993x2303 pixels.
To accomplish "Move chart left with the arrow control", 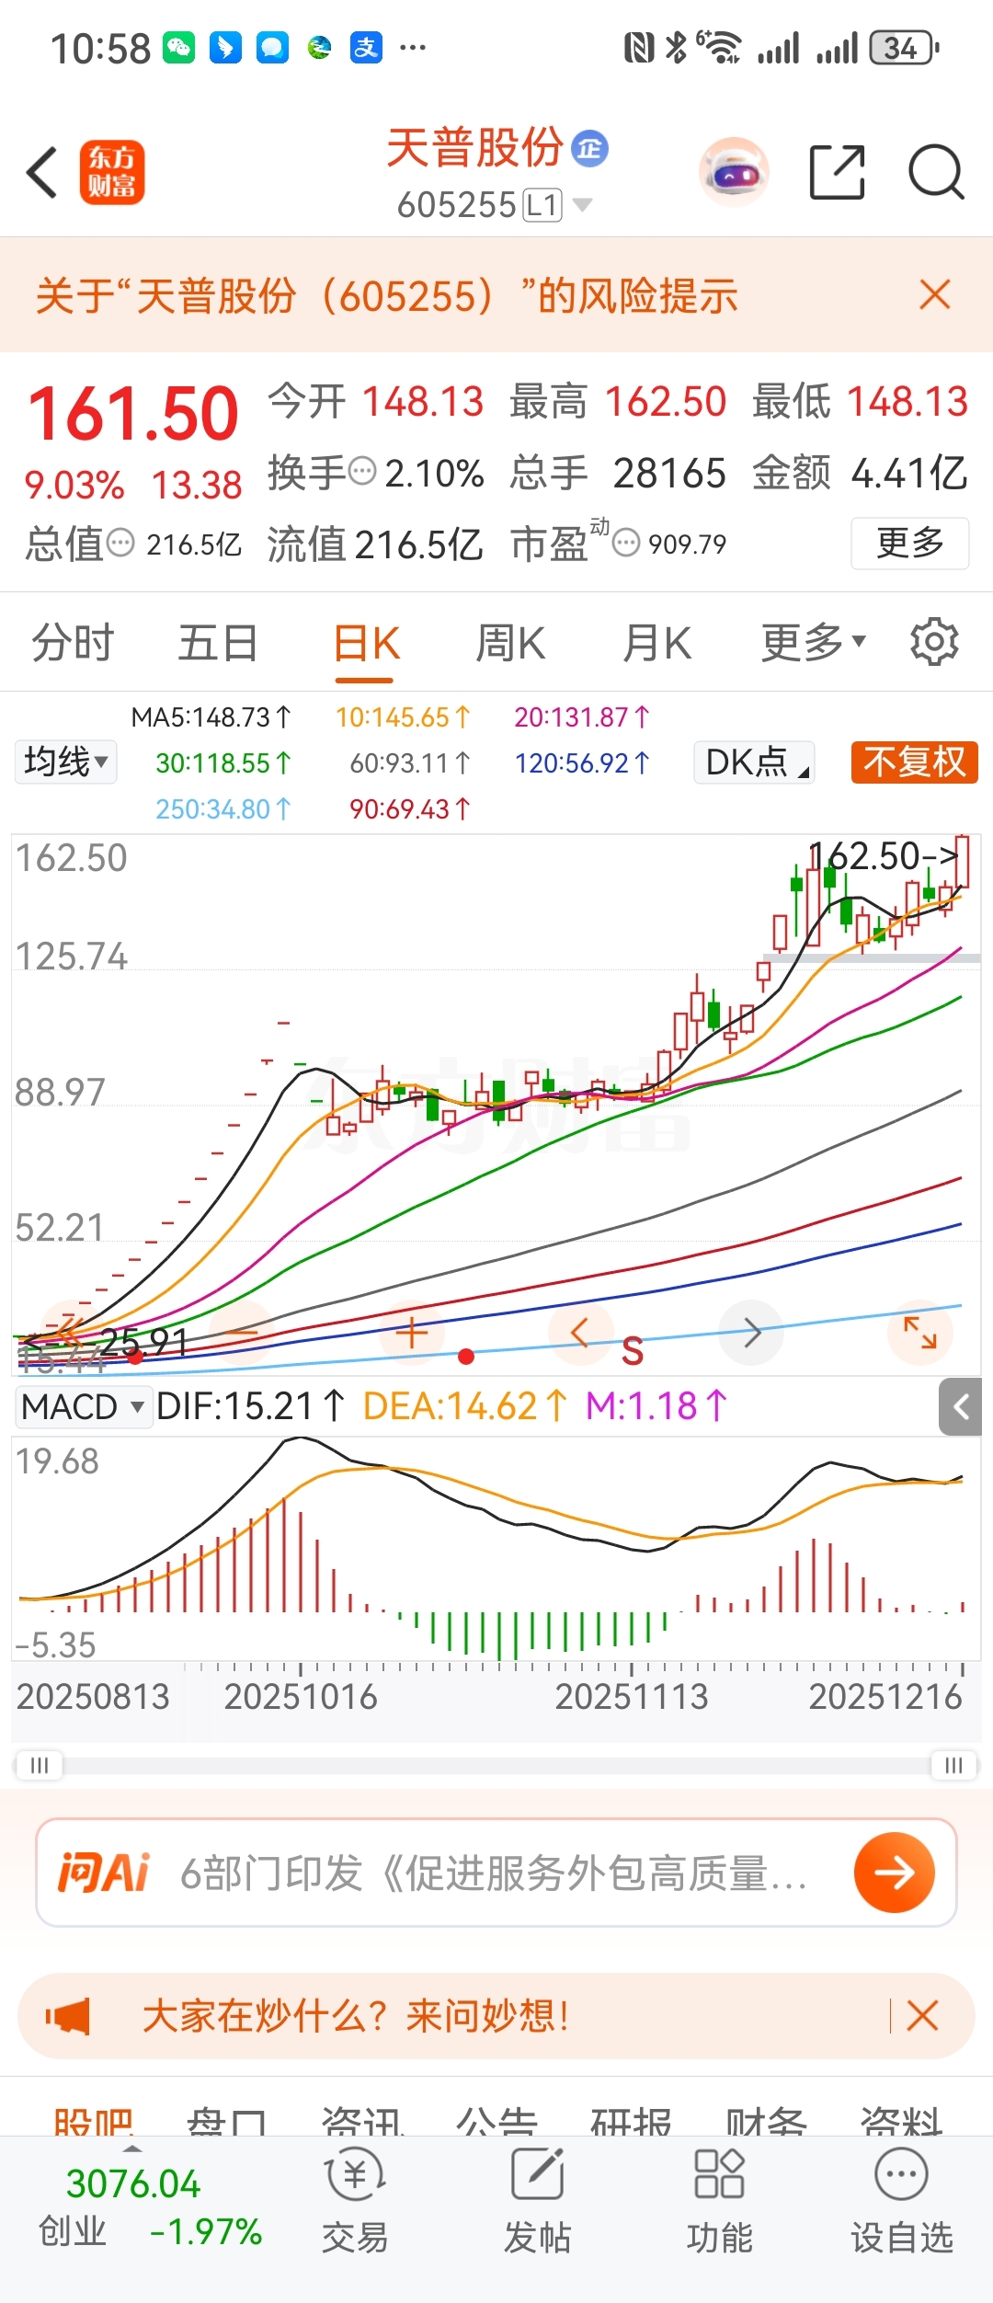I will click(579, 1333).
